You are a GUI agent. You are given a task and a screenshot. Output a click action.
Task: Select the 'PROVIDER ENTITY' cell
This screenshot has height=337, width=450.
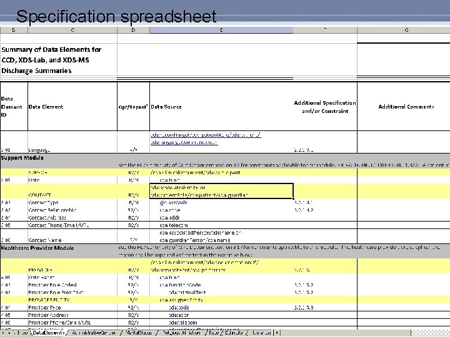pos(72,300)
